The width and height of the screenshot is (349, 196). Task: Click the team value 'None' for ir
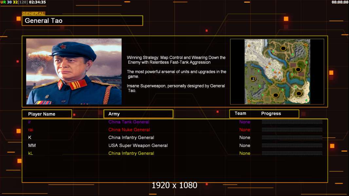(x=245, y=122)
